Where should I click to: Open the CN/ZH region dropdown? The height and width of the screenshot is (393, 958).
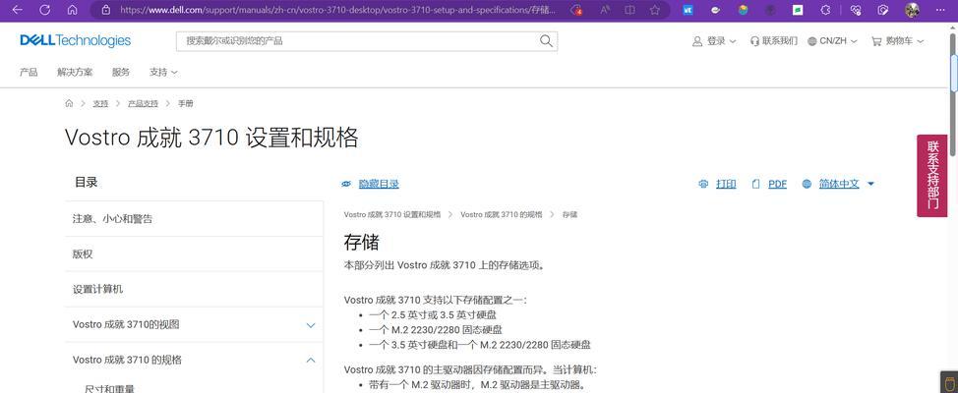tap(832, 41)
